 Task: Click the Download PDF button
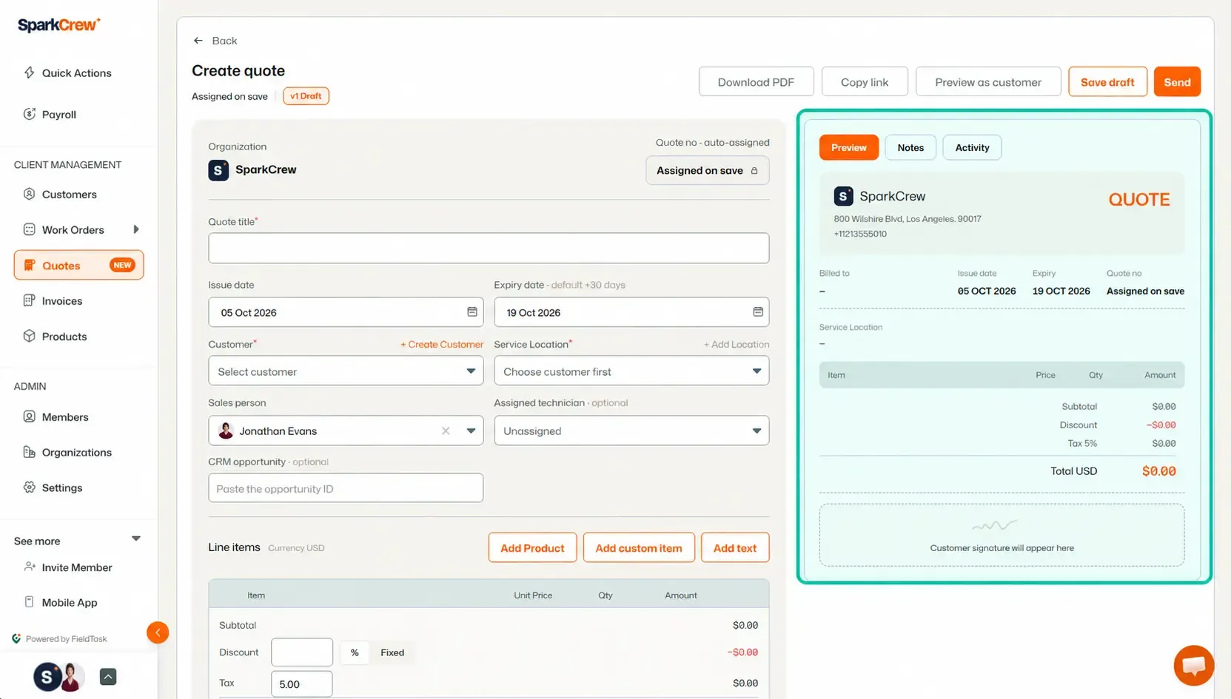[756, 81]
